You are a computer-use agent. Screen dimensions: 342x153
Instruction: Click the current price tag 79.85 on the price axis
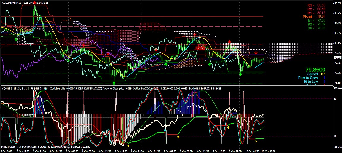point(337,58)
